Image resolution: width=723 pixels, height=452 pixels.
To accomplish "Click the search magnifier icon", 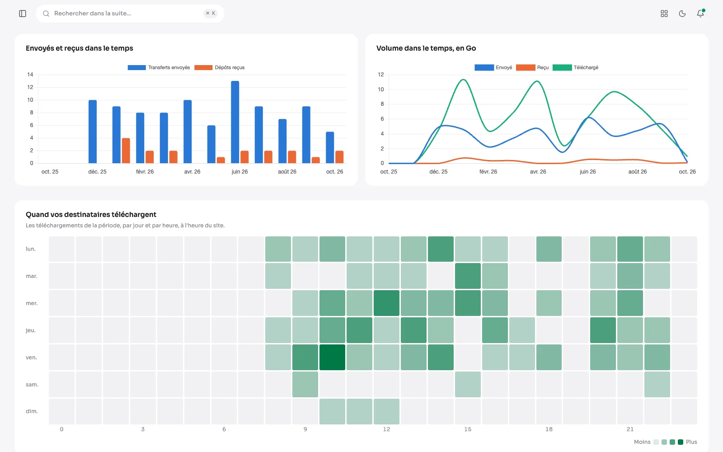I will tap(46, 14).
